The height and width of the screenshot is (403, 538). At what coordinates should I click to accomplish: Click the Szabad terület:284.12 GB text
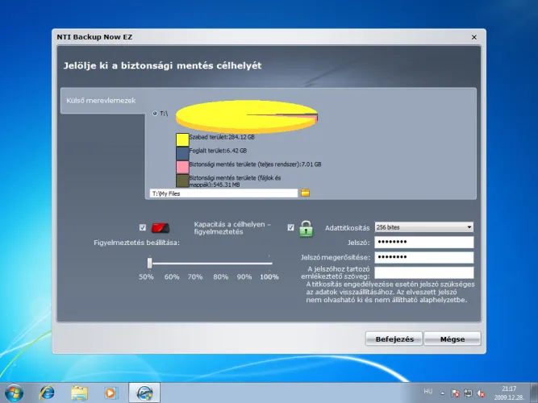point(222,137)
